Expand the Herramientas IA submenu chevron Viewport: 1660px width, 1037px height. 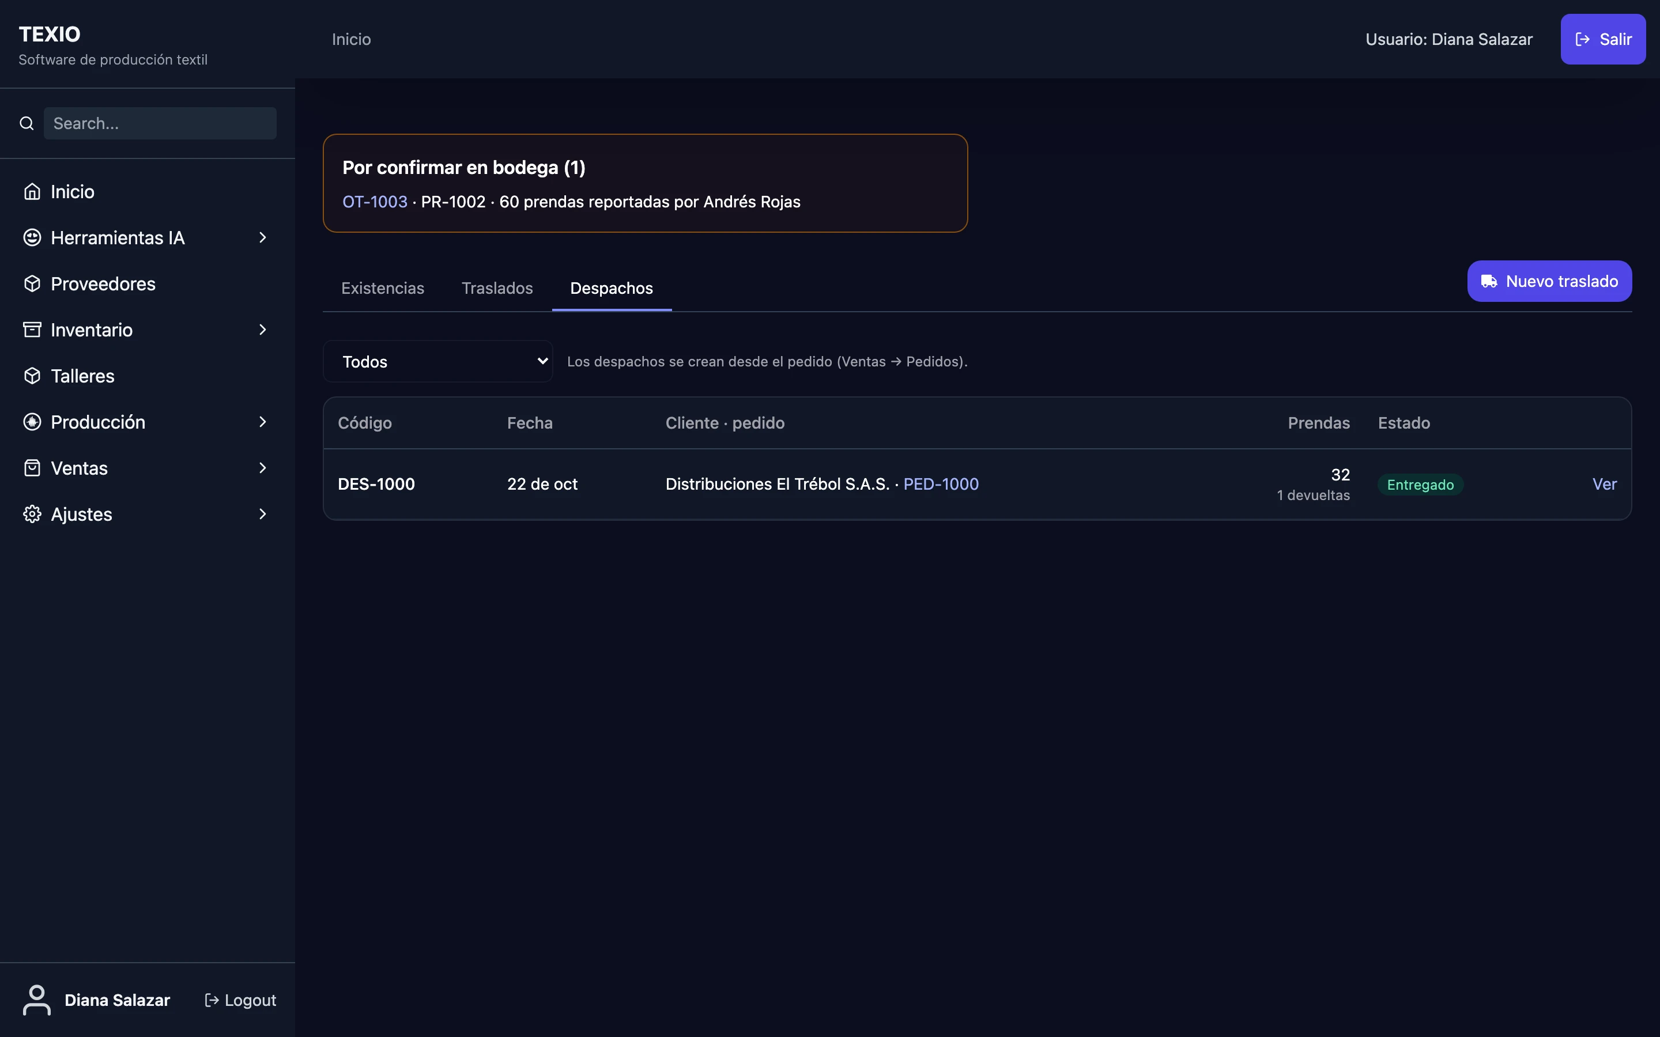263,237
